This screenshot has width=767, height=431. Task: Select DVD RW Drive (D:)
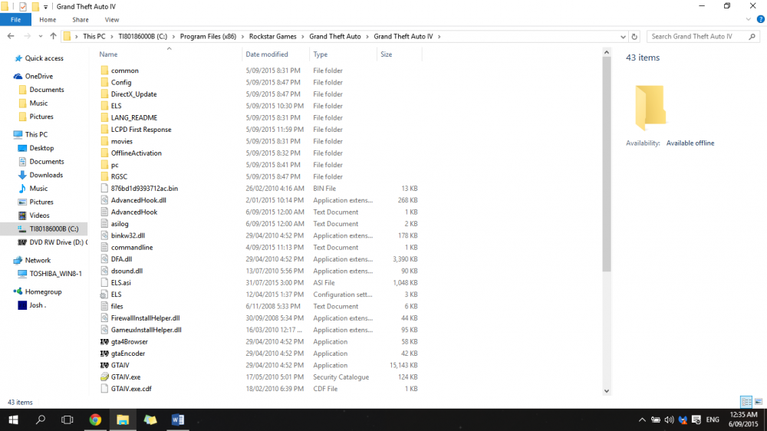(58, 242)
